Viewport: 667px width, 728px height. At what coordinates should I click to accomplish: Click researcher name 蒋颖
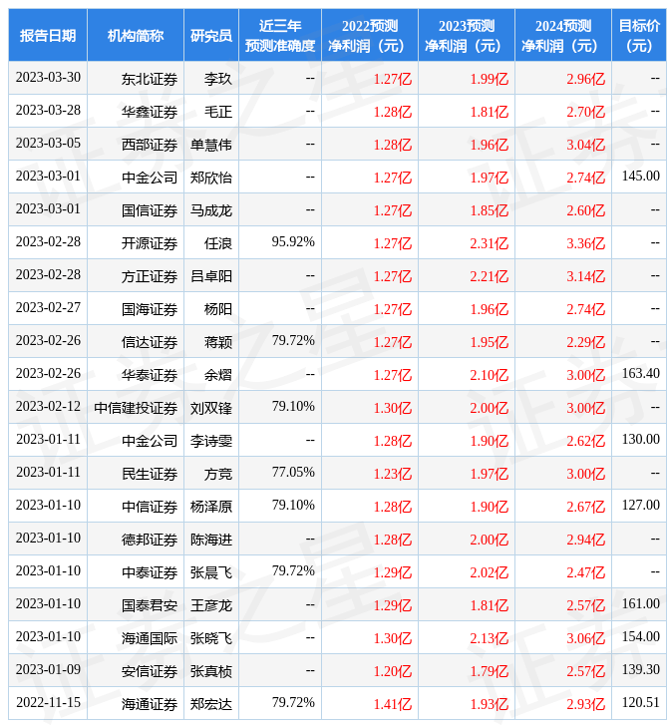(218, 342)
